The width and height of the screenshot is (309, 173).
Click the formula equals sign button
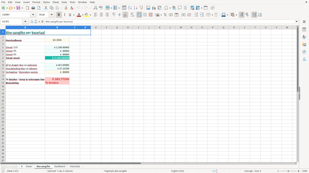pyautogui.click(x=42, y=22)
